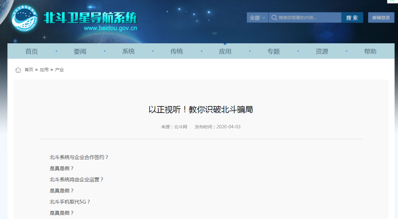Click the 搜索 button
Image resolution: width=398 pixels, height=219 pixels.
coord(352,17)
